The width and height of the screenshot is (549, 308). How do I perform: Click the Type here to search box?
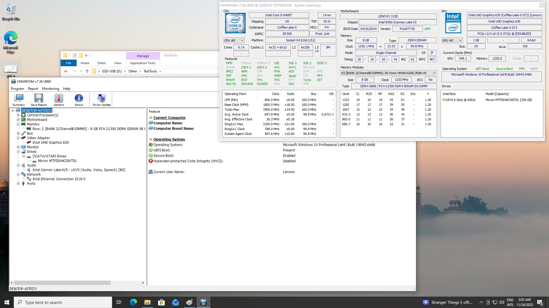[x=63, y=302]
